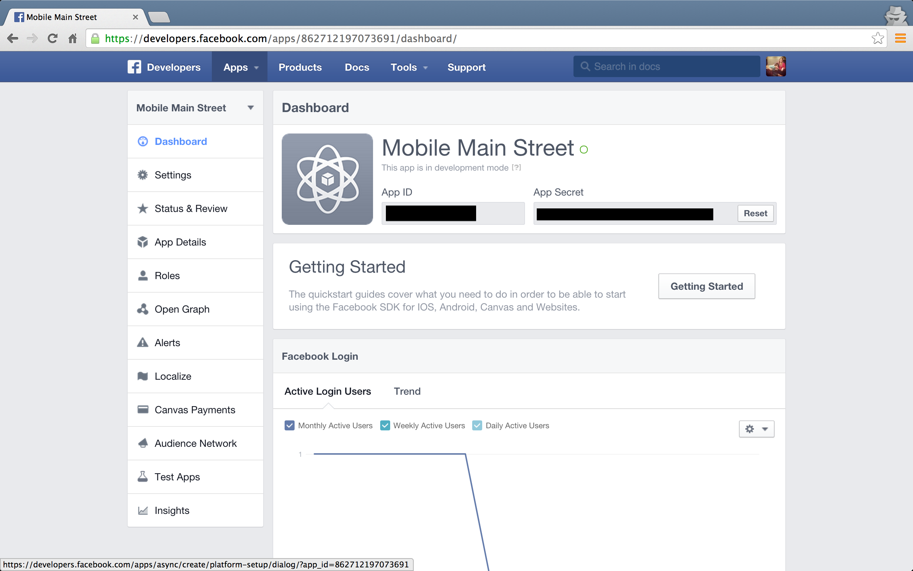Bookmark page with the star icon
This screenshot has width=913, height=571.
877,38
